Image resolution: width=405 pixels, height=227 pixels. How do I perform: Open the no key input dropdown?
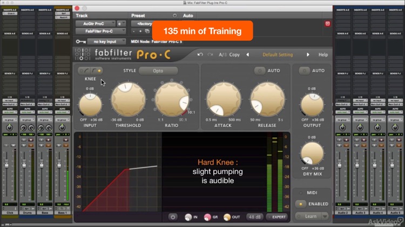click(106, 41)
